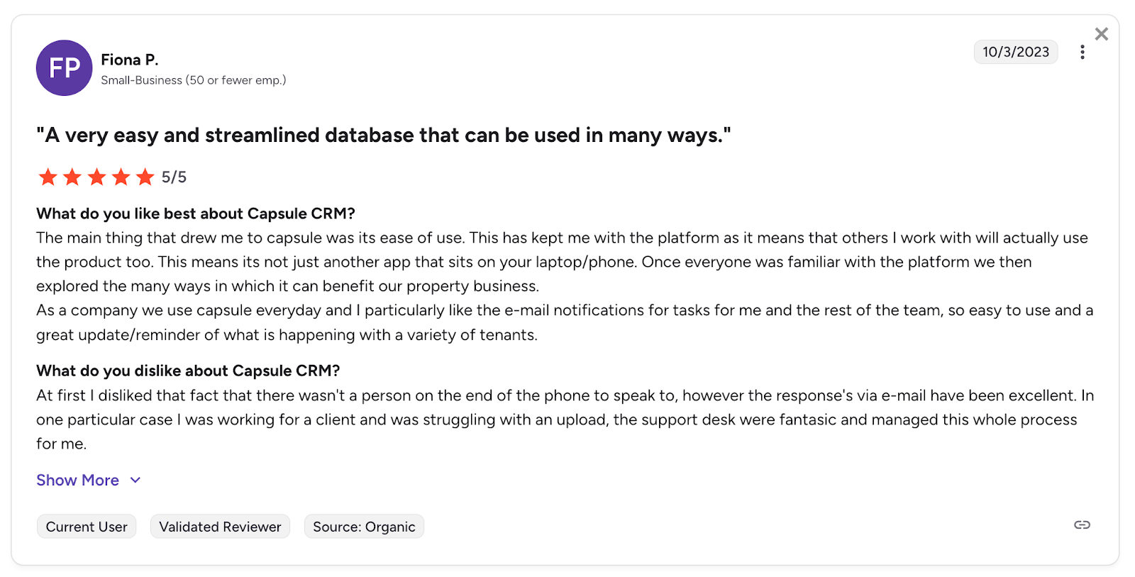Open the three-dot options menu
The image size is (1135, 577).
click(x=1083, y=52)
